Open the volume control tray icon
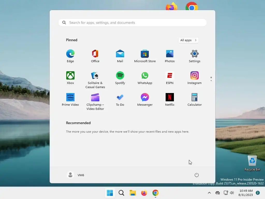Screen dimensions: 265x199 coord(232,193)
